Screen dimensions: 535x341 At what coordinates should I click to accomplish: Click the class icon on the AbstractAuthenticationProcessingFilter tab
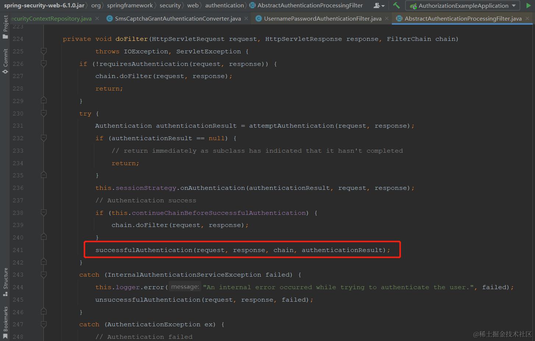[399, 18]
